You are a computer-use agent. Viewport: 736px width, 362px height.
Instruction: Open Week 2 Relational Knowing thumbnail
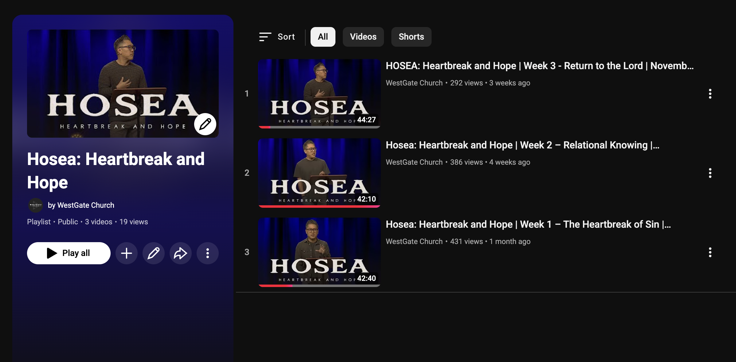click(x=319, y=173)
